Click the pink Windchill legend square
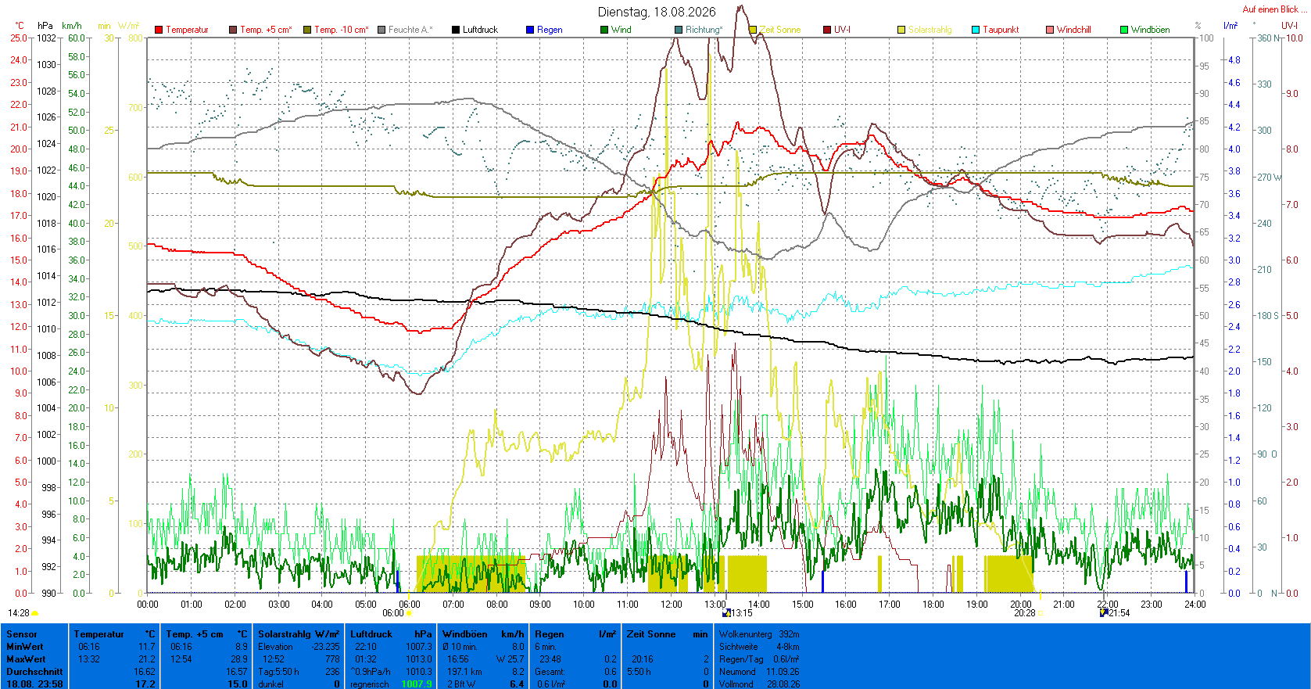The width and height of the screenshot is (1311, 689). (1050, 30)
